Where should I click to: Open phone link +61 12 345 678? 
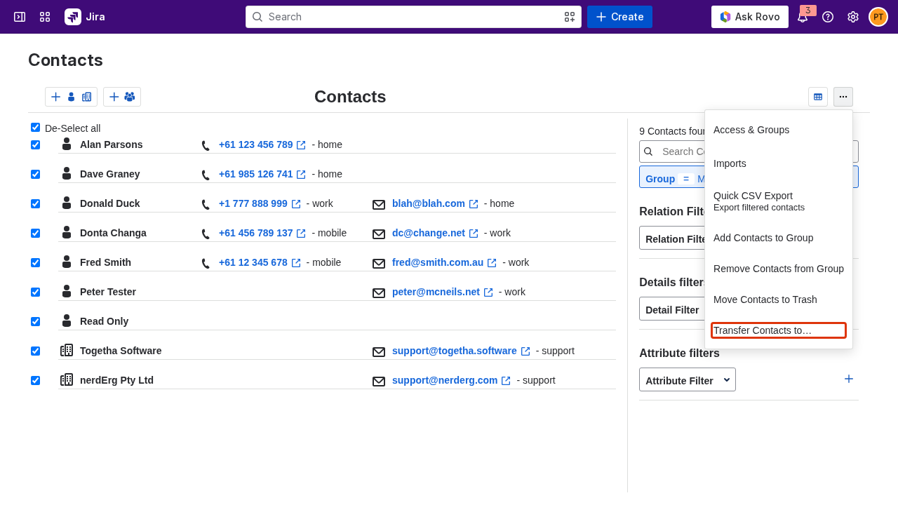pyautogui.click(x=253, y=262)
